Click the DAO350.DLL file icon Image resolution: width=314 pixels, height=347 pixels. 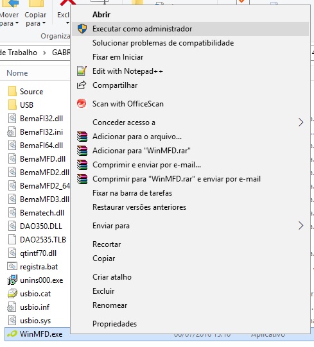click(12, 226)
